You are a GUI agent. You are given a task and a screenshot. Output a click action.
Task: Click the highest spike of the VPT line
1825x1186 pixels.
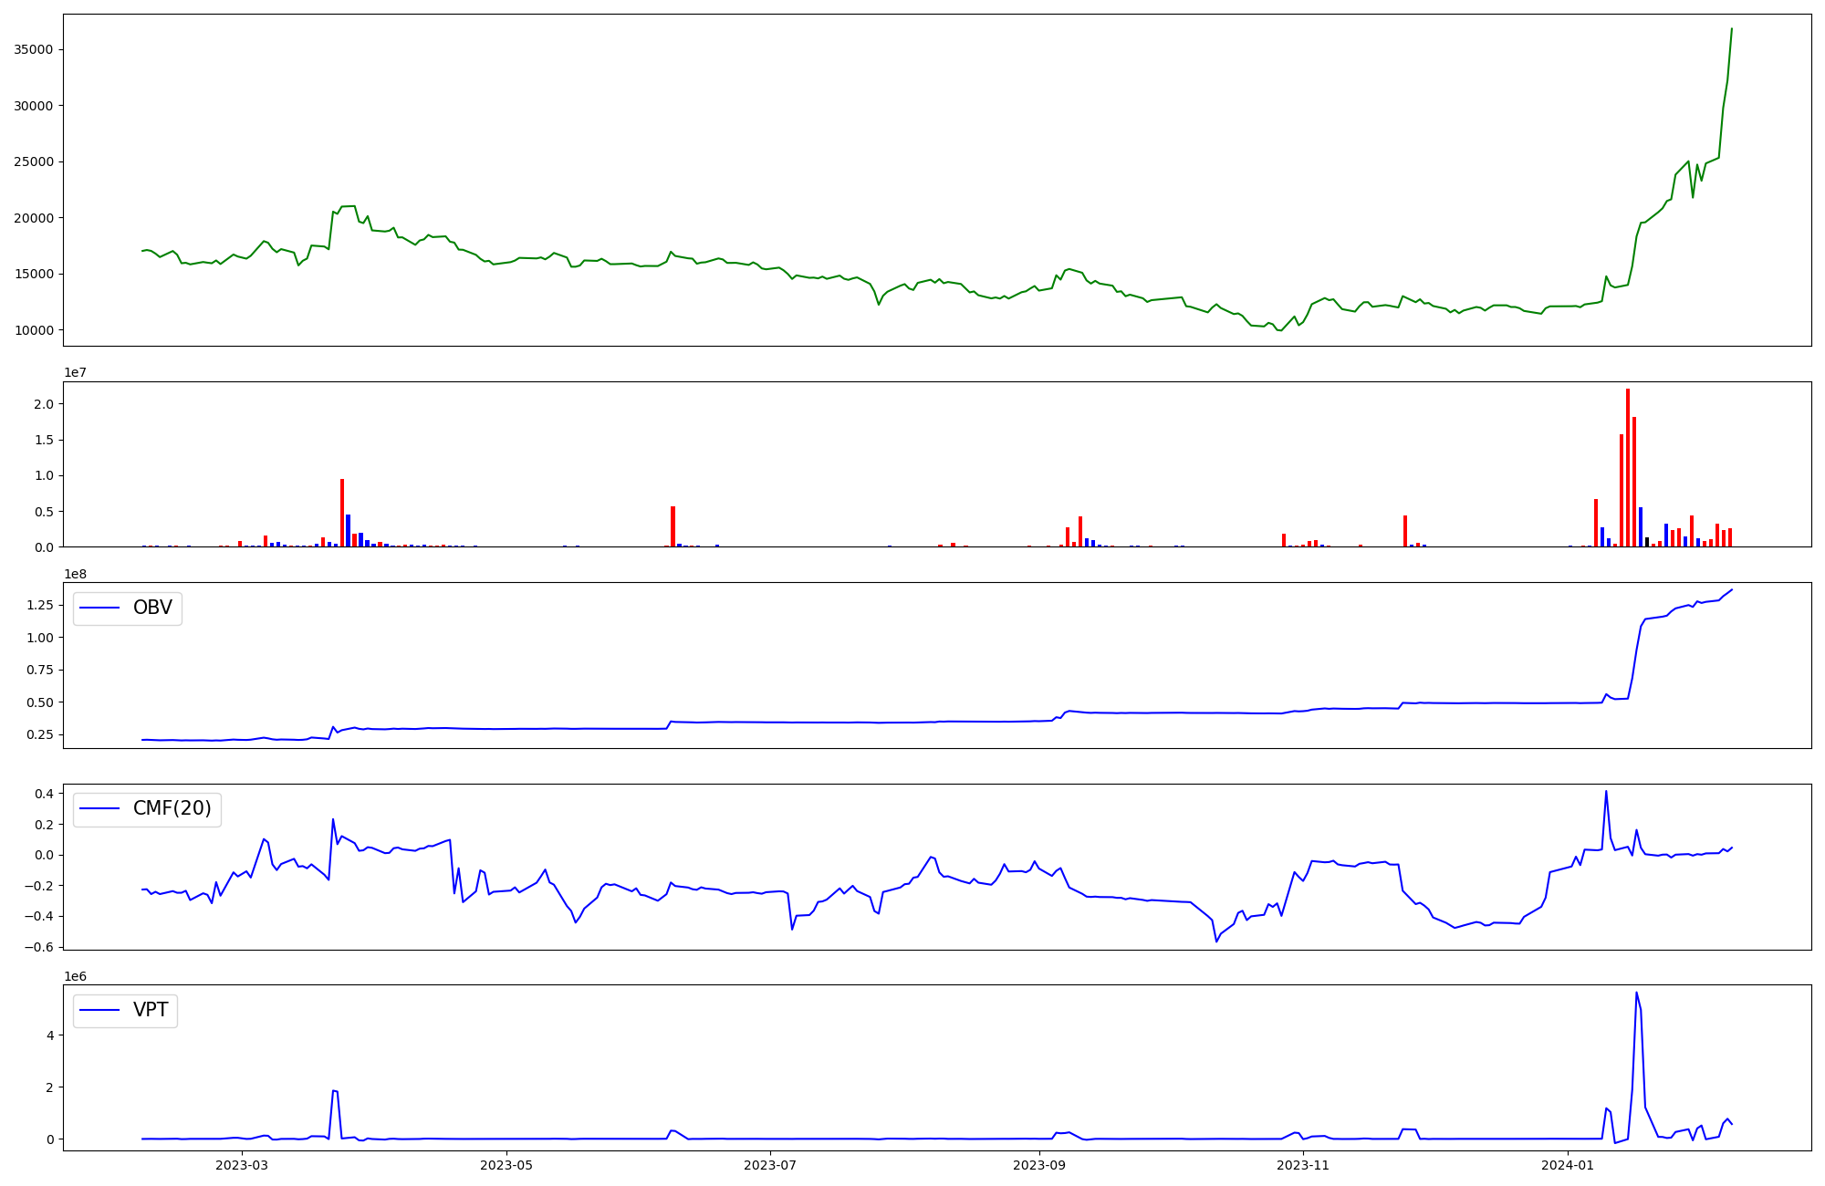1636,993
